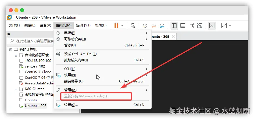Select 暂停(U) menu item
The width and height of the screenshot is (254, 119).
(x=102, y=45)
